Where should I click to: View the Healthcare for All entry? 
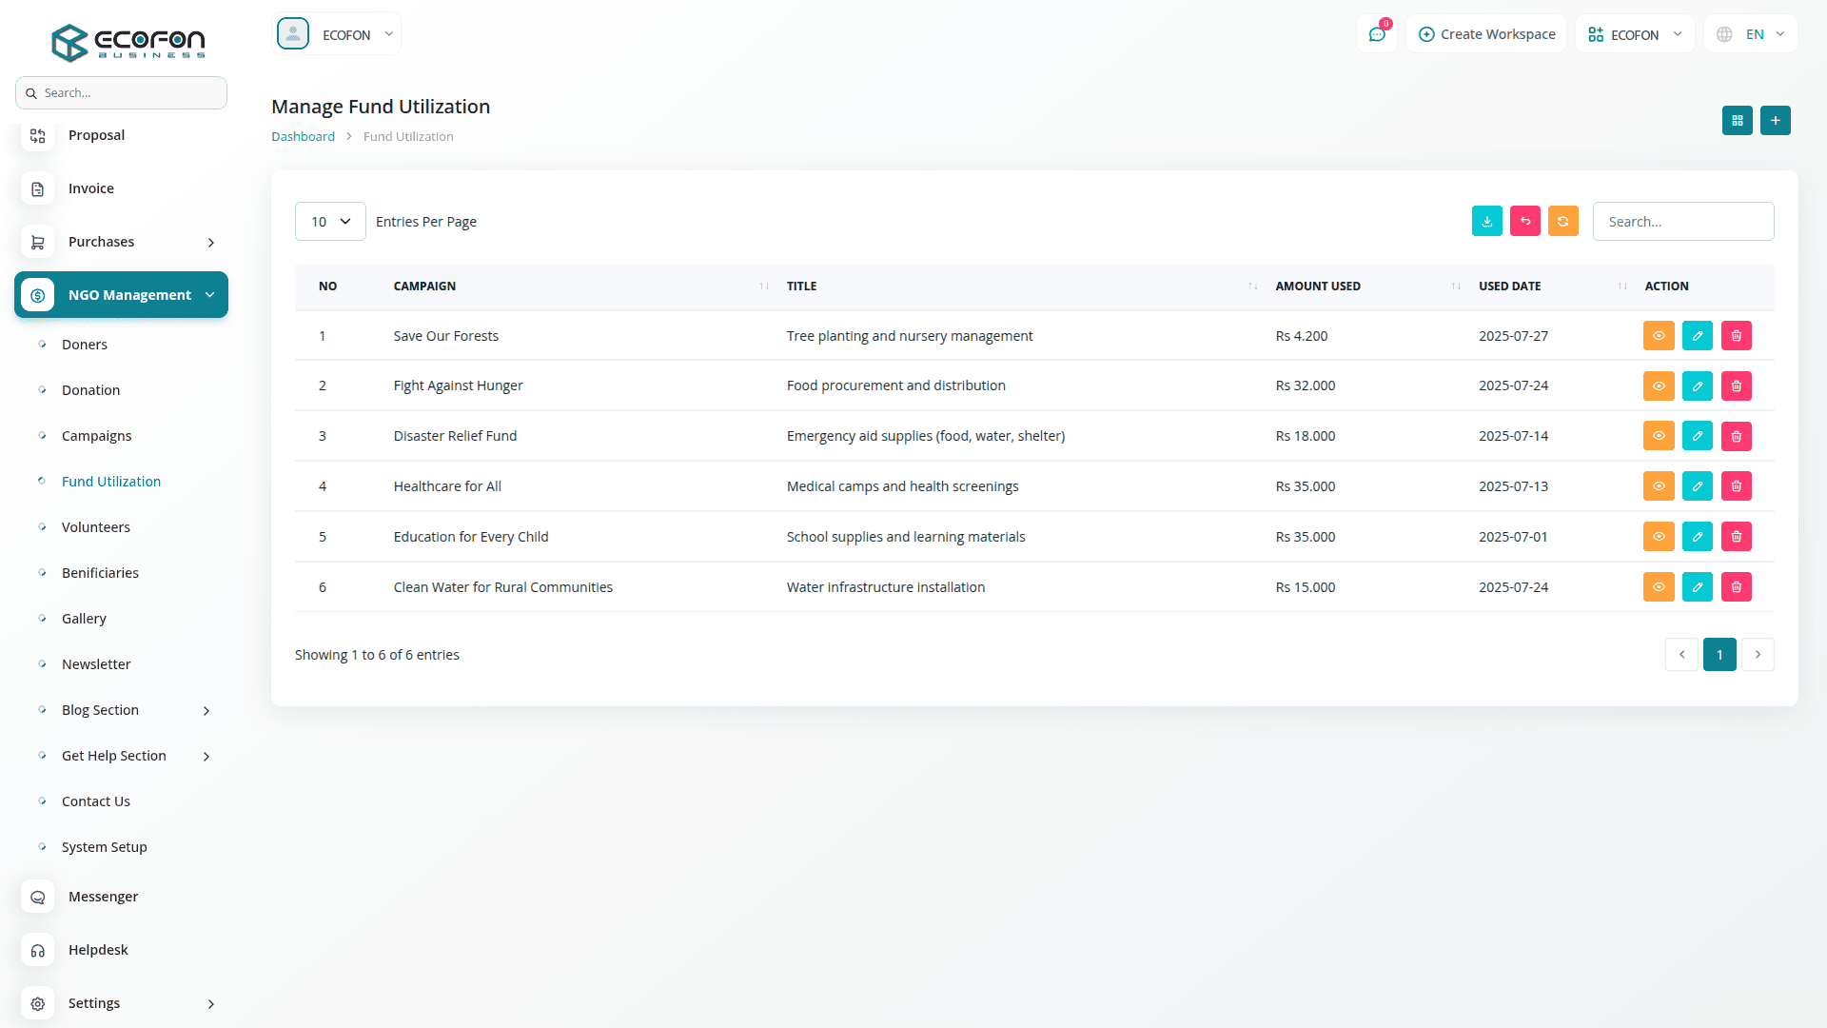1658,486
